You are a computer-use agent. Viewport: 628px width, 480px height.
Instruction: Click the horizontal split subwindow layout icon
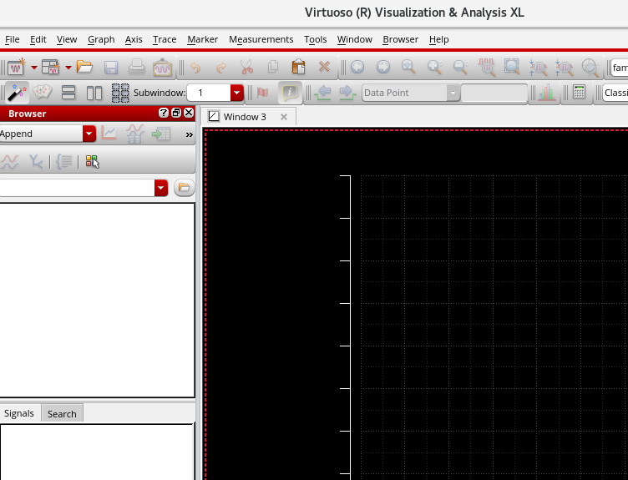tap(69, 93)
